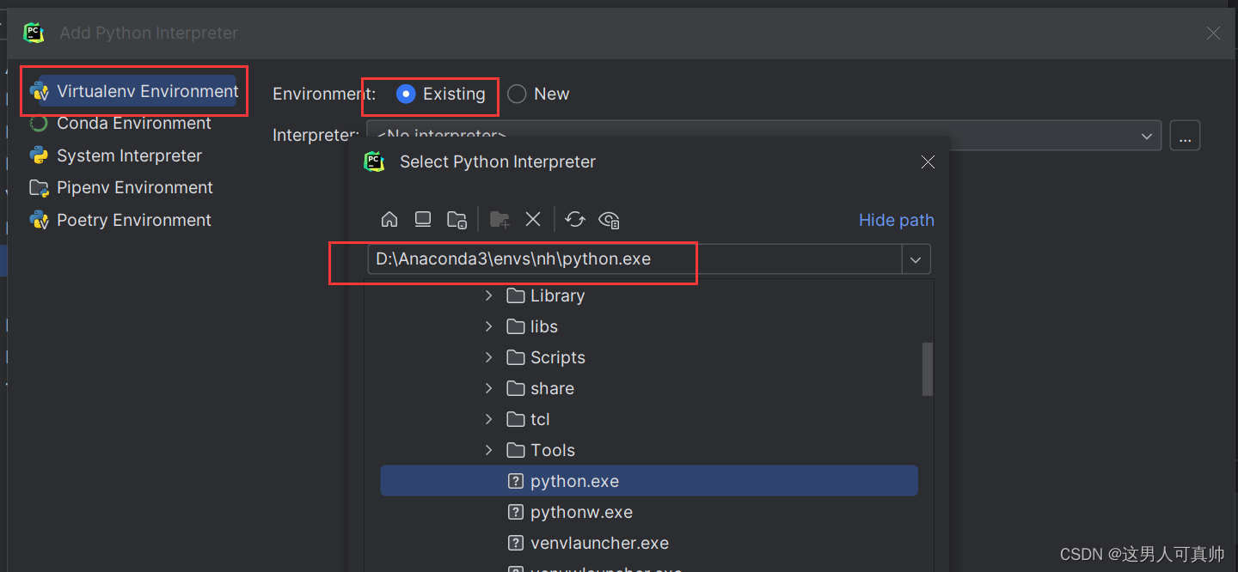
Task: Select the tcl folder row
Action: [x=649, y=419]
